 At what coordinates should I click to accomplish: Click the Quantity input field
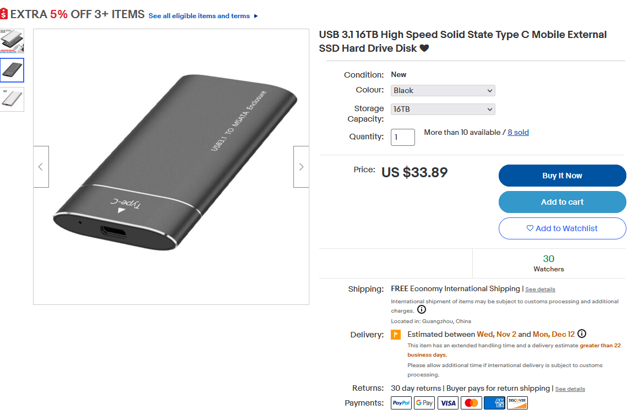403,137
